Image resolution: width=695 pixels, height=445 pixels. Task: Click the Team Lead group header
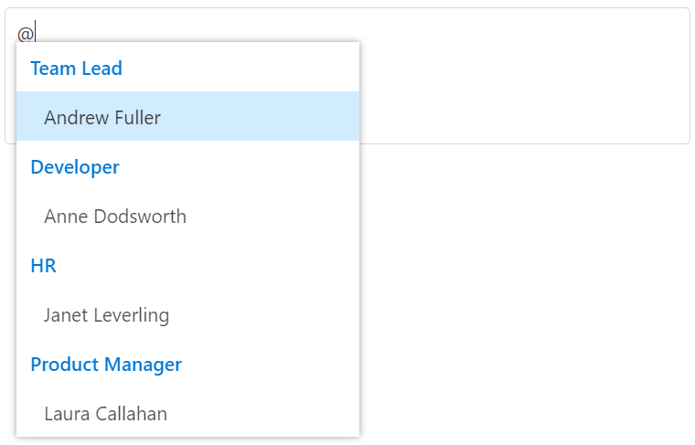77,69
